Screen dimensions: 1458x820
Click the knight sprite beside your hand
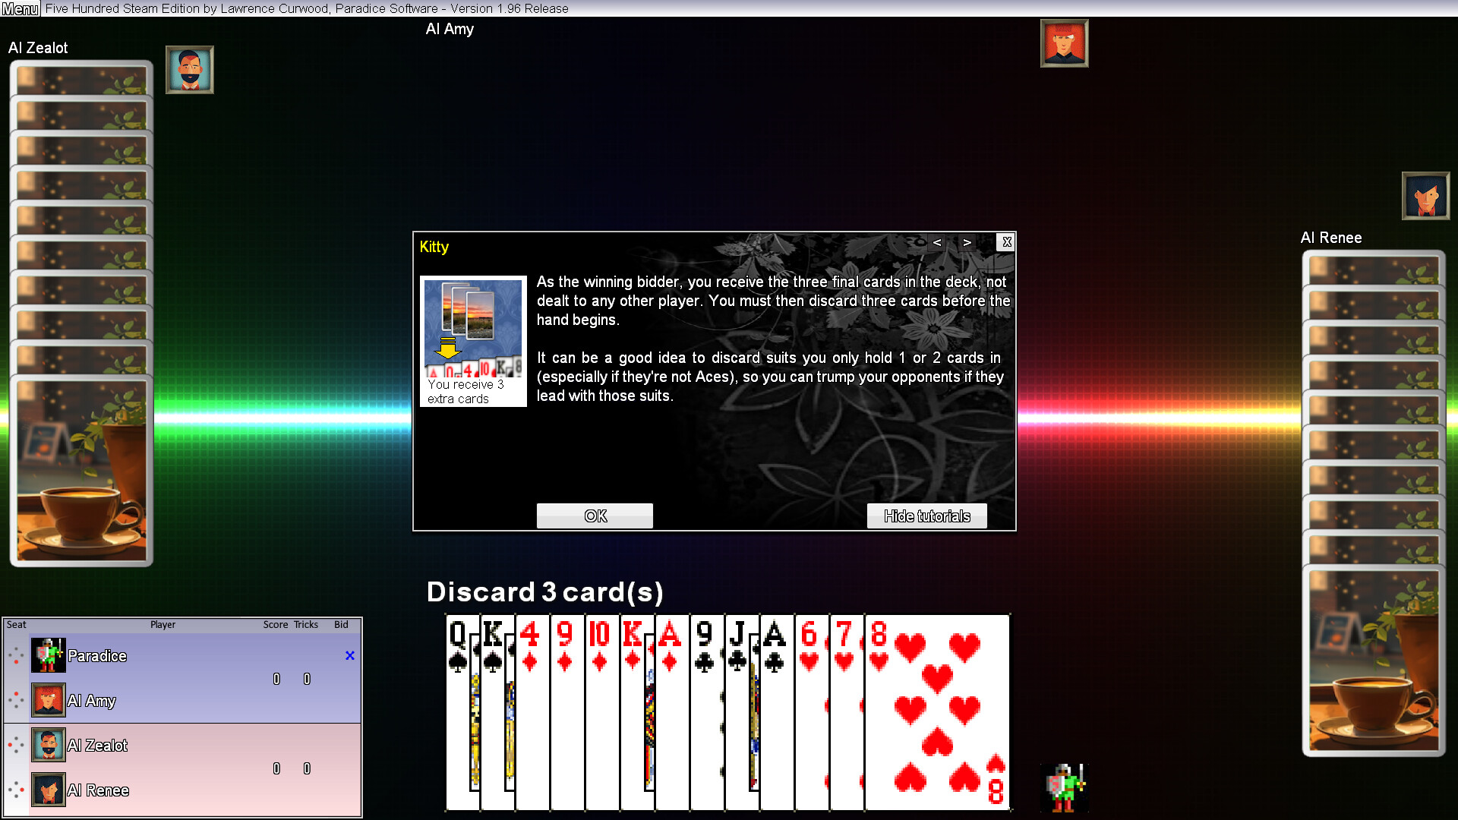click(x=1064, y=788)
